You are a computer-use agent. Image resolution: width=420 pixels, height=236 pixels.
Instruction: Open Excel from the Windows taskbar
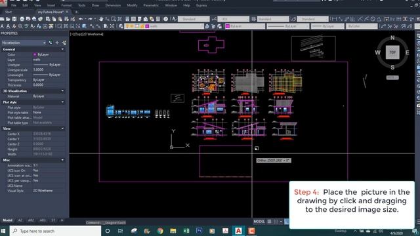[186, 231]
